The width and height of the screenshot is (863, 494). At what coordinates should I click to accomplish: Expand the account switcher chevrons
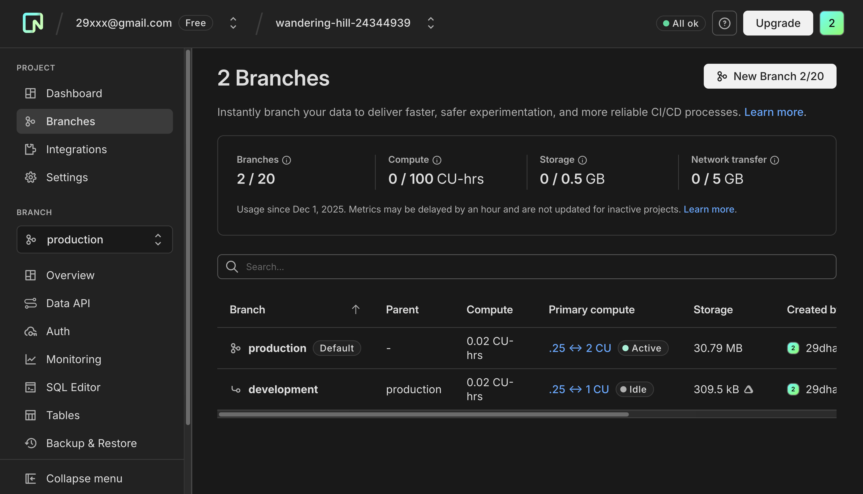coord(233,23)
